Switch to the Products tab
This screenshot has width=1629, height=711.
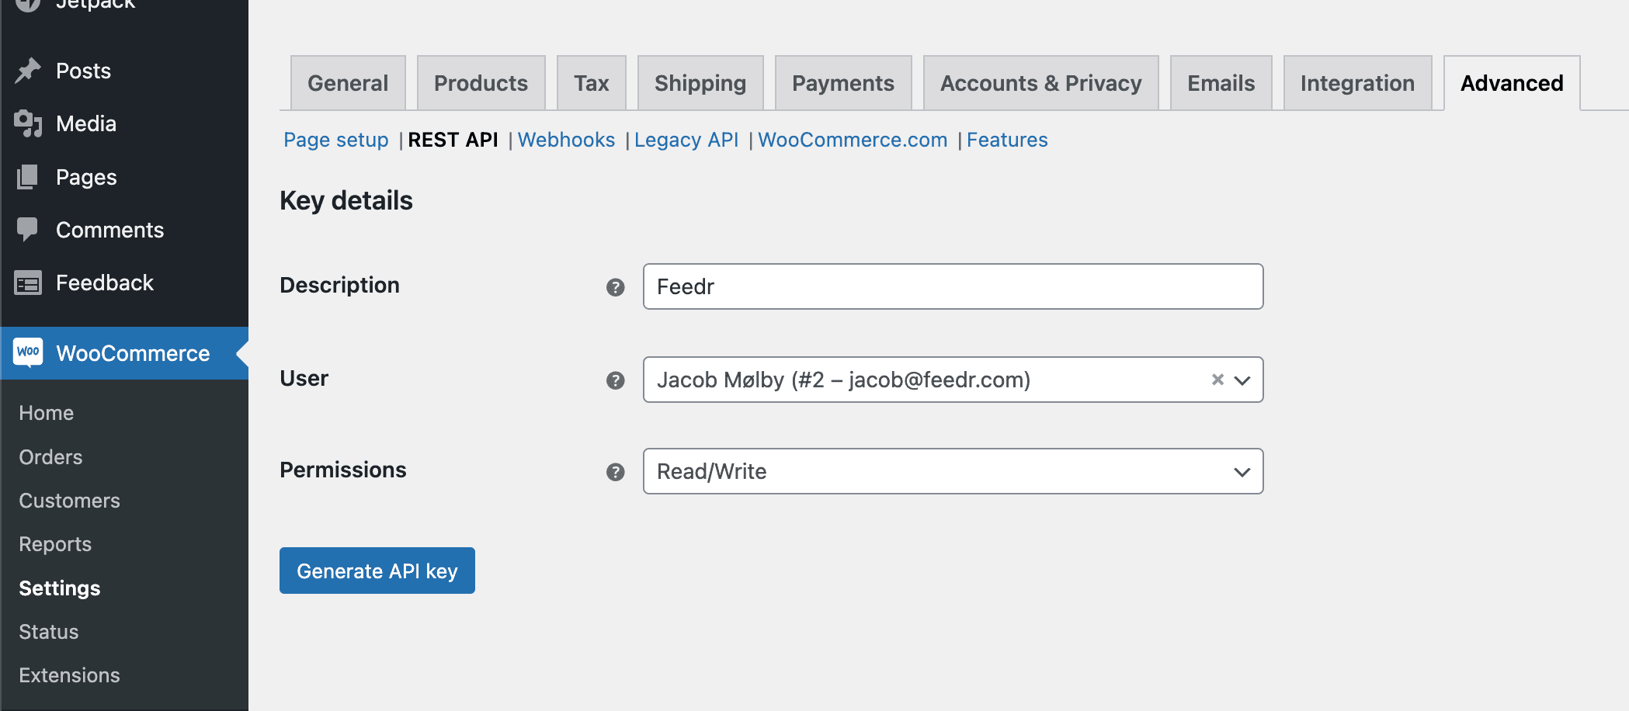point(481,82)
